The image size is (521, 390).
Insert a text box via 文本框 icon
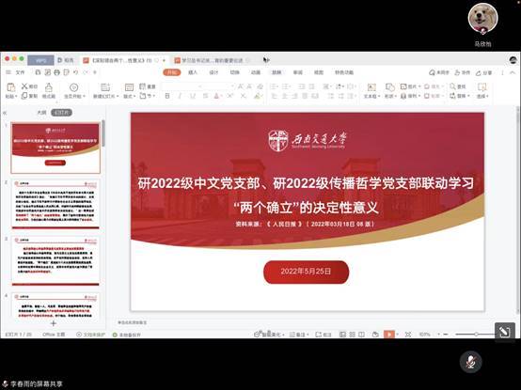[371, 87]
